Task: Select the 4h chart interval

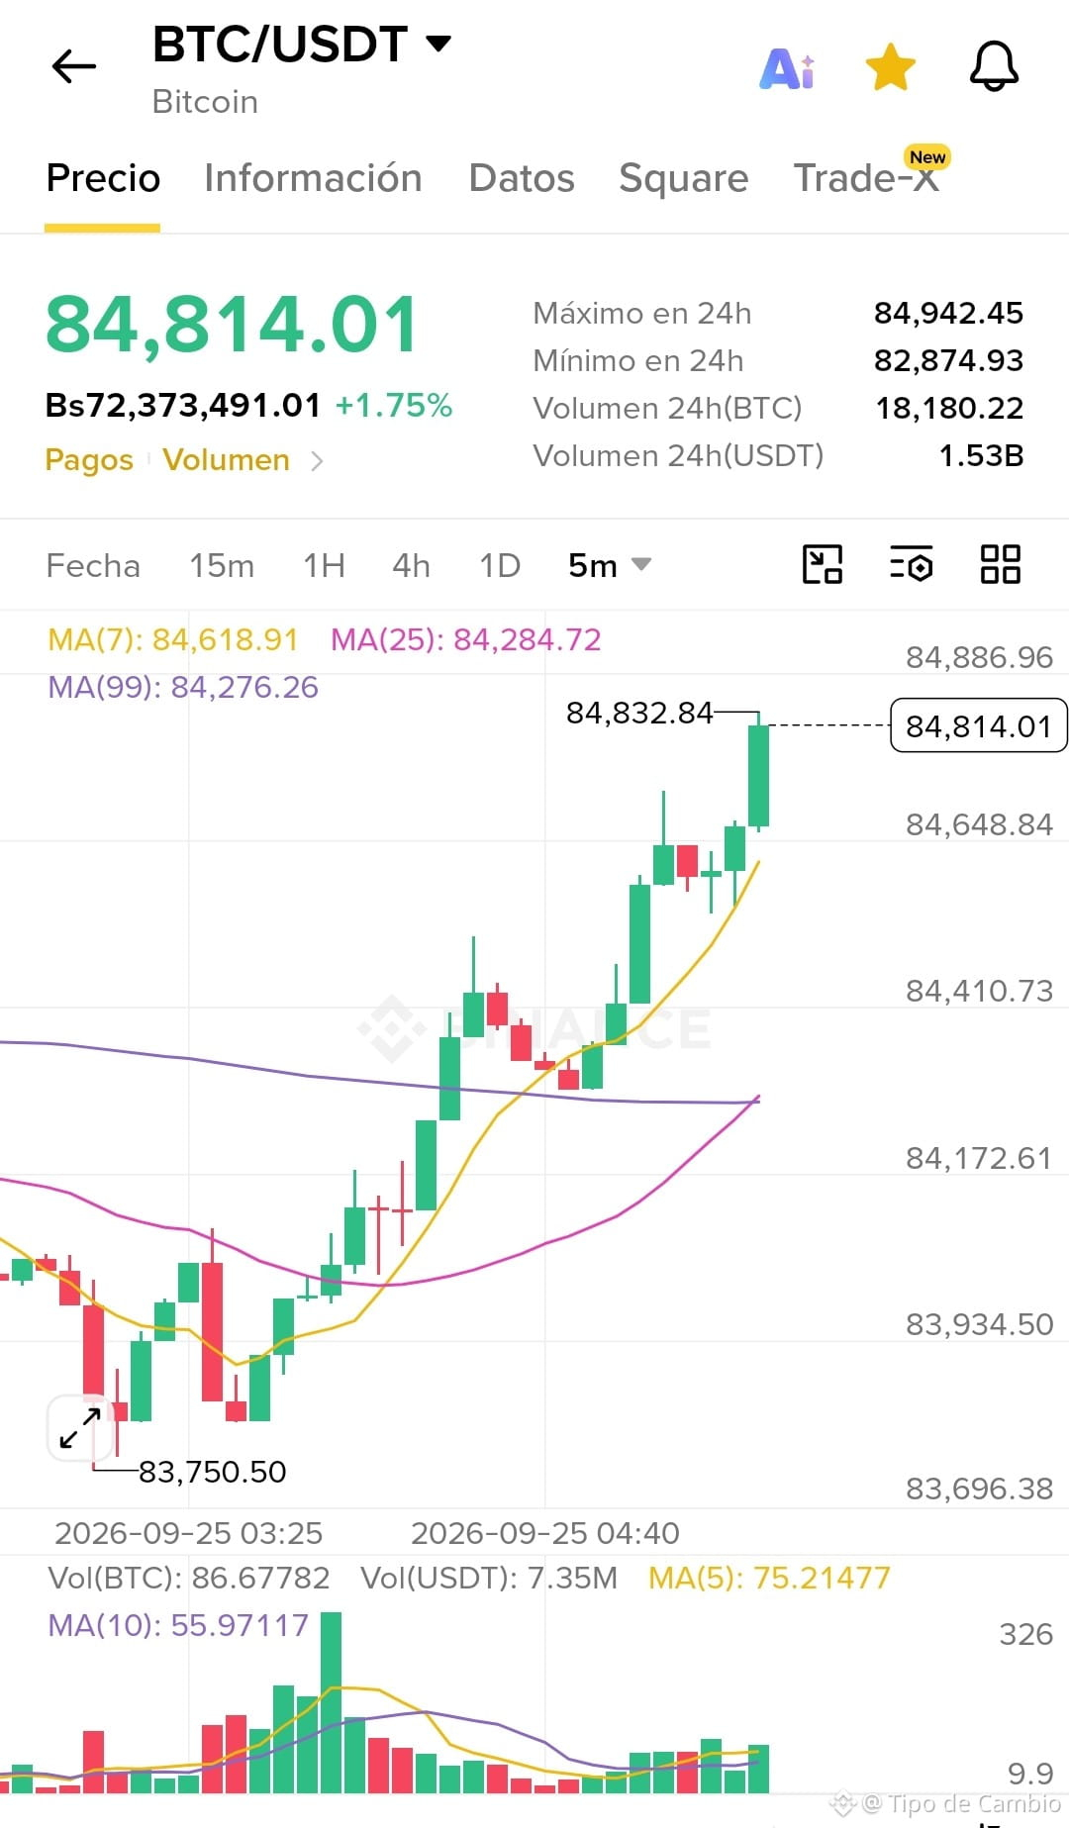Action: (x=411, y=565)
